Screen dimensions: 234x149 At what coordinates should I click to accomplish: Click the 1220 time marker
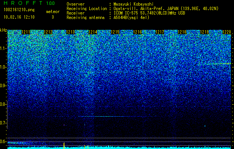click(x=227, y=32)
